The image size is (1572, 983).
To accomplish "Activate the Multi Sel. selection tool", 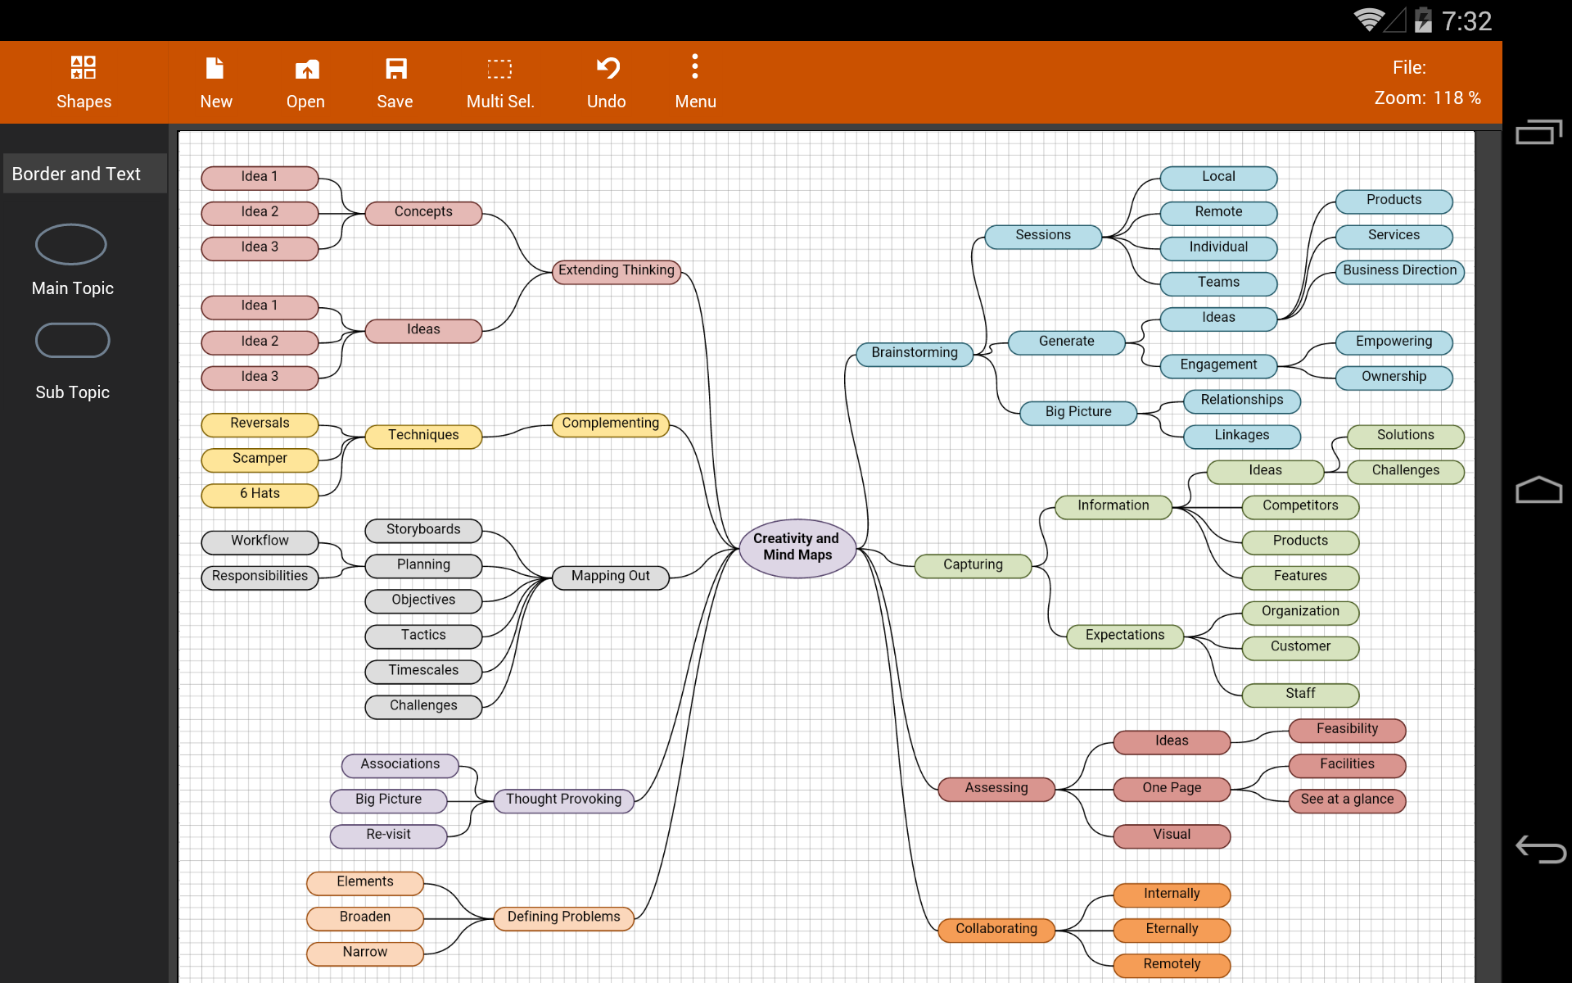I will 499,69.
